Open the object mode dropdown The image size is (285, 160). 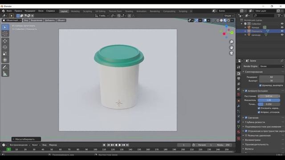[x=12, y=20]
